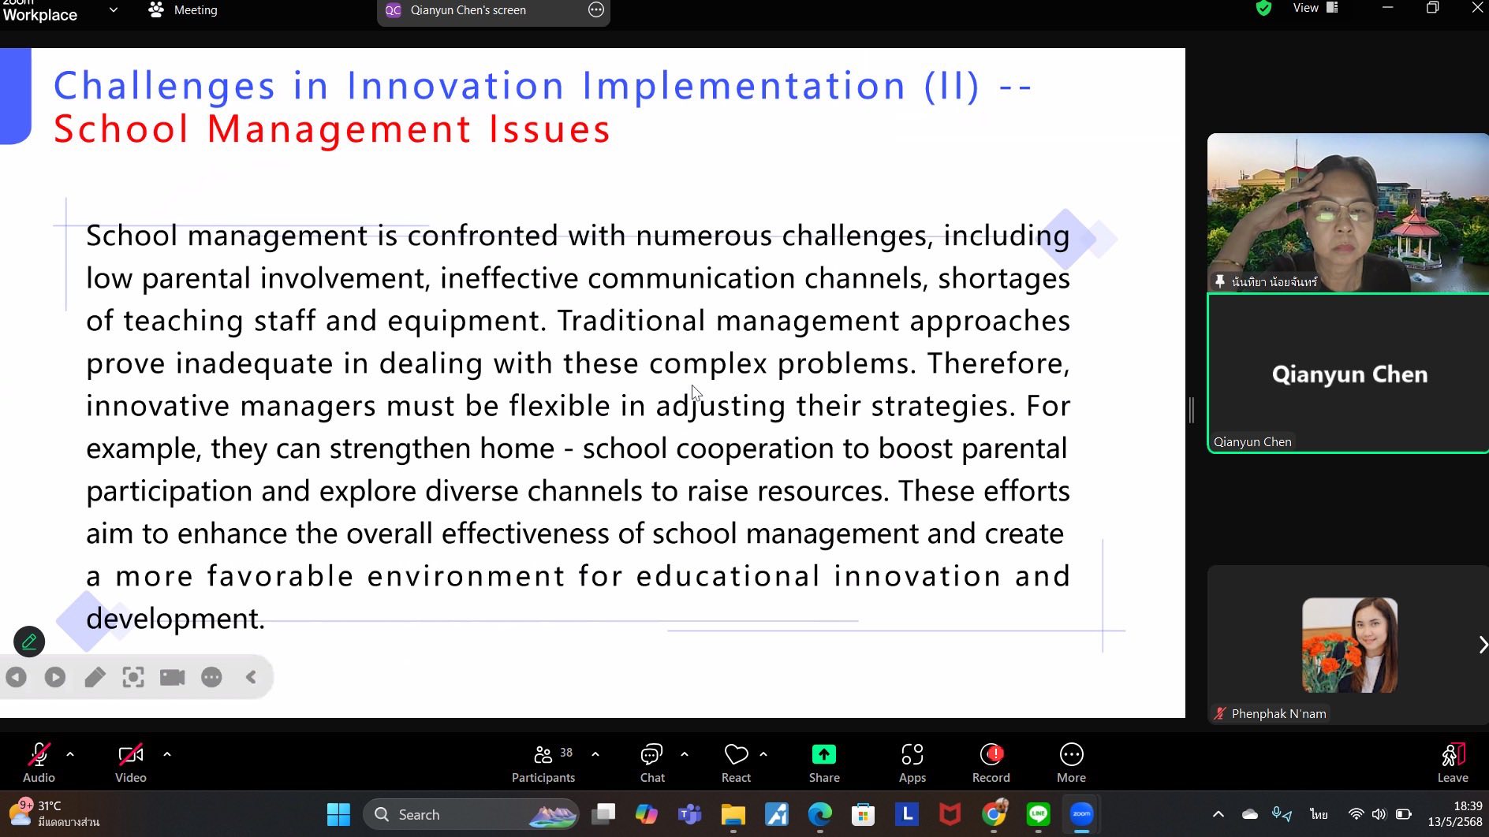Open File Explorer from taskbar

coord(733,814)
